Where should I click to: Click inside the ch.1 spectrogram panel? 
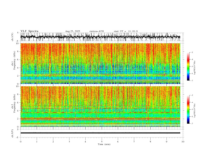[100, 63]
